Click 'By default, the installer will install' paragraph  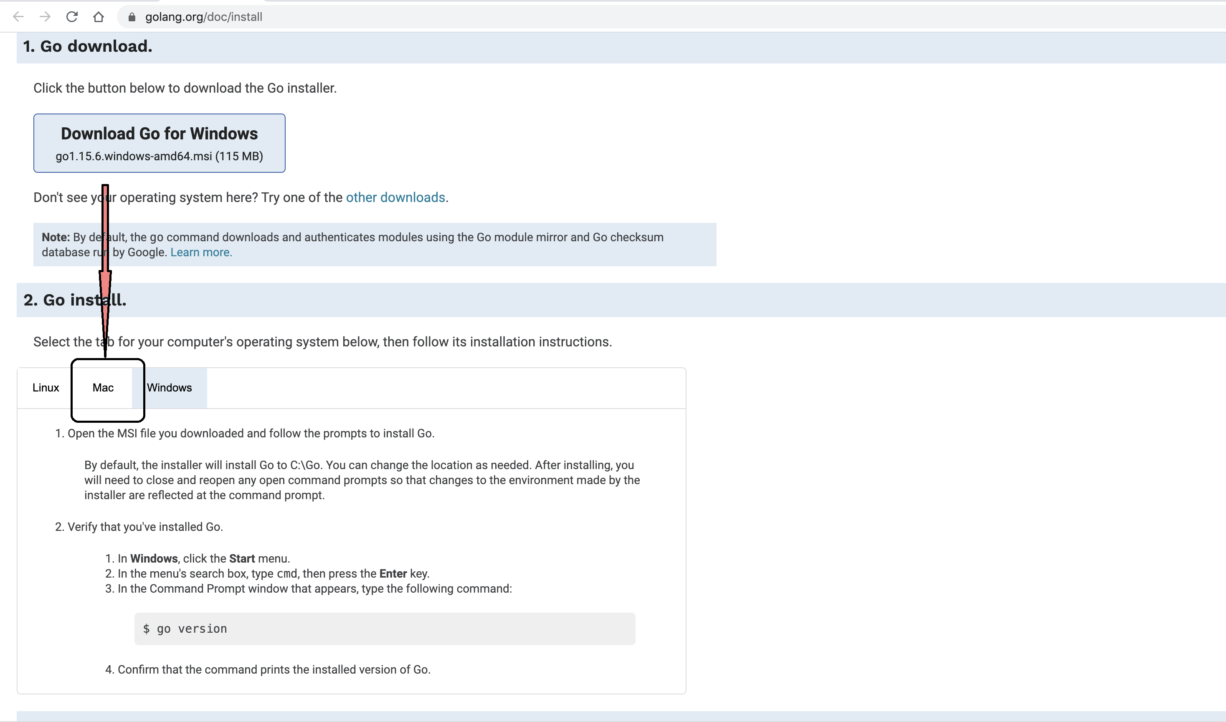(362, 480)
